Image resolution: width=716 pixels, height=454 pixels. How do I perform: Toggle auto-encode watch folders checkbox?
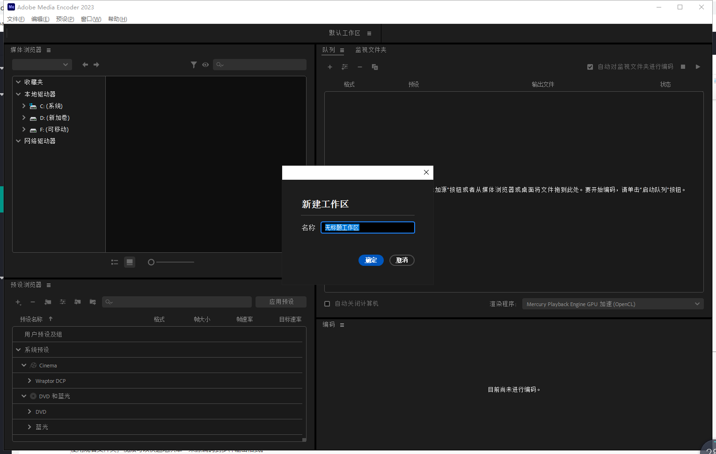[x=590, y=67]
